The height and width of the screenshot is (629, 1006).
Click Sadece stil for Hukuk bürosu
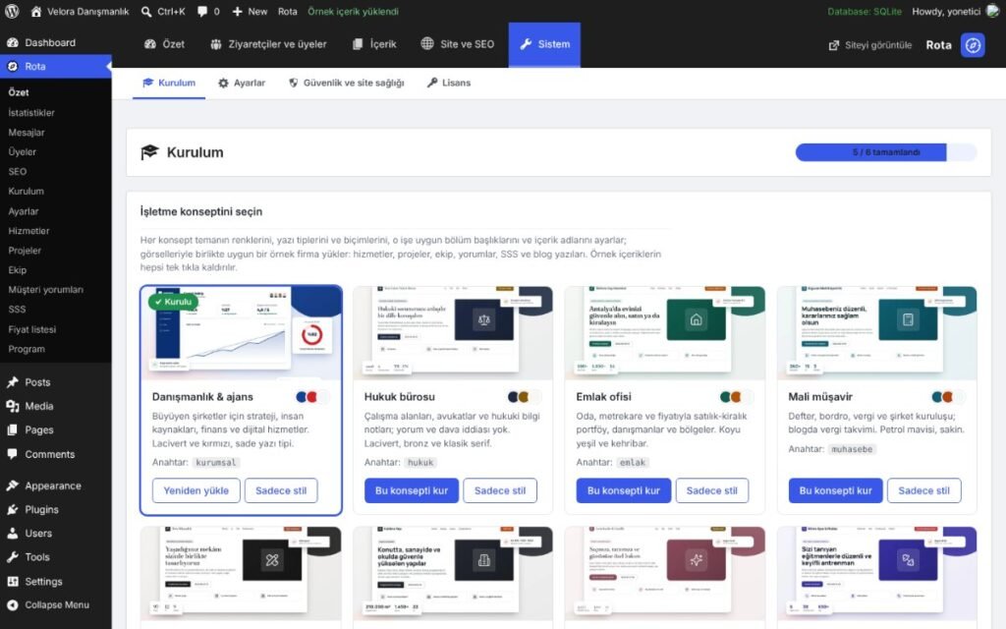tap(500, 490)
